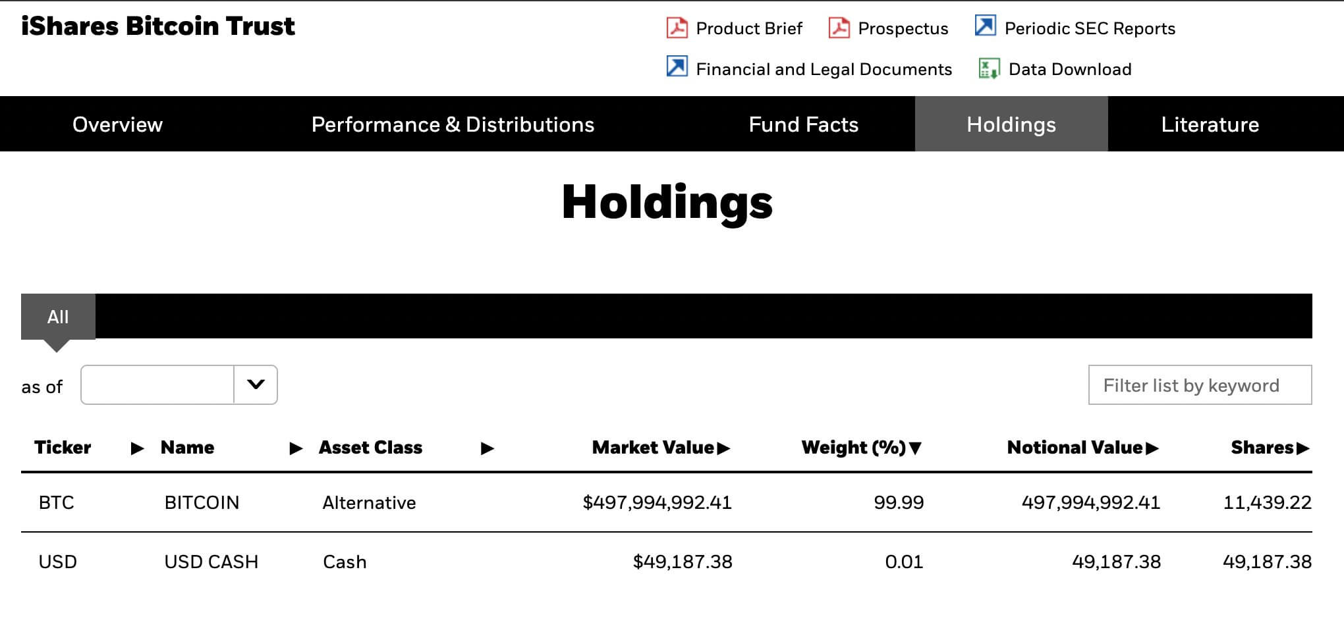Toggle sorting on the Asset Class column
Image resolution: width=1344 pixels, height=632 pixels.
(488, 448)
